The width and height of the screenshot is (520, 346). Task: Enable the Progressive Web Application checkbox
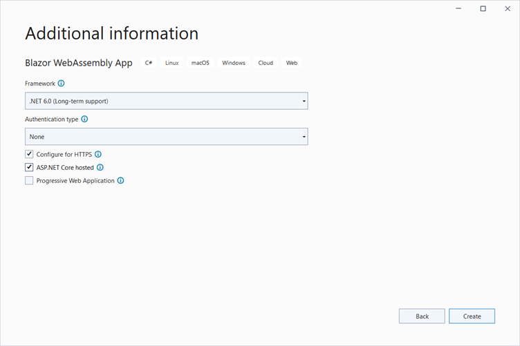(29, 180)
